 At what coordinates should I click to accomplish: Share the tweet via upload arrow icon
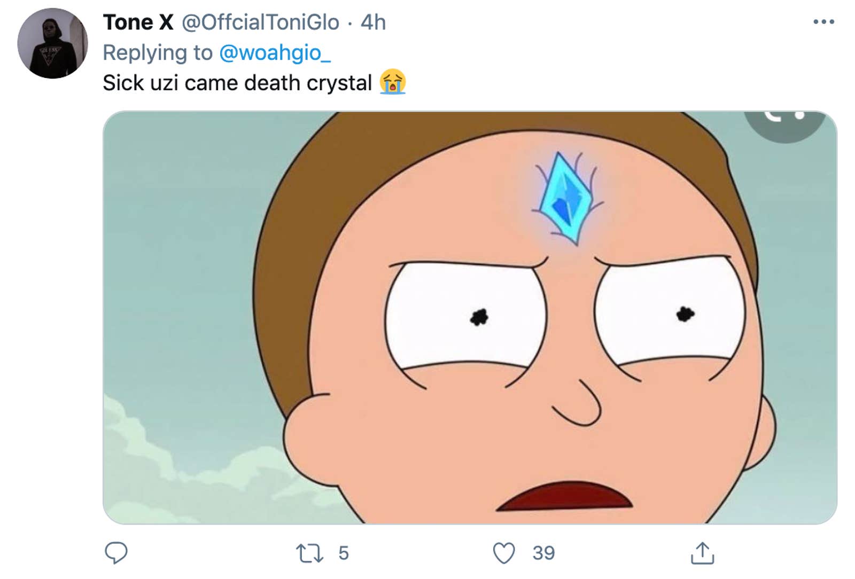702,553
